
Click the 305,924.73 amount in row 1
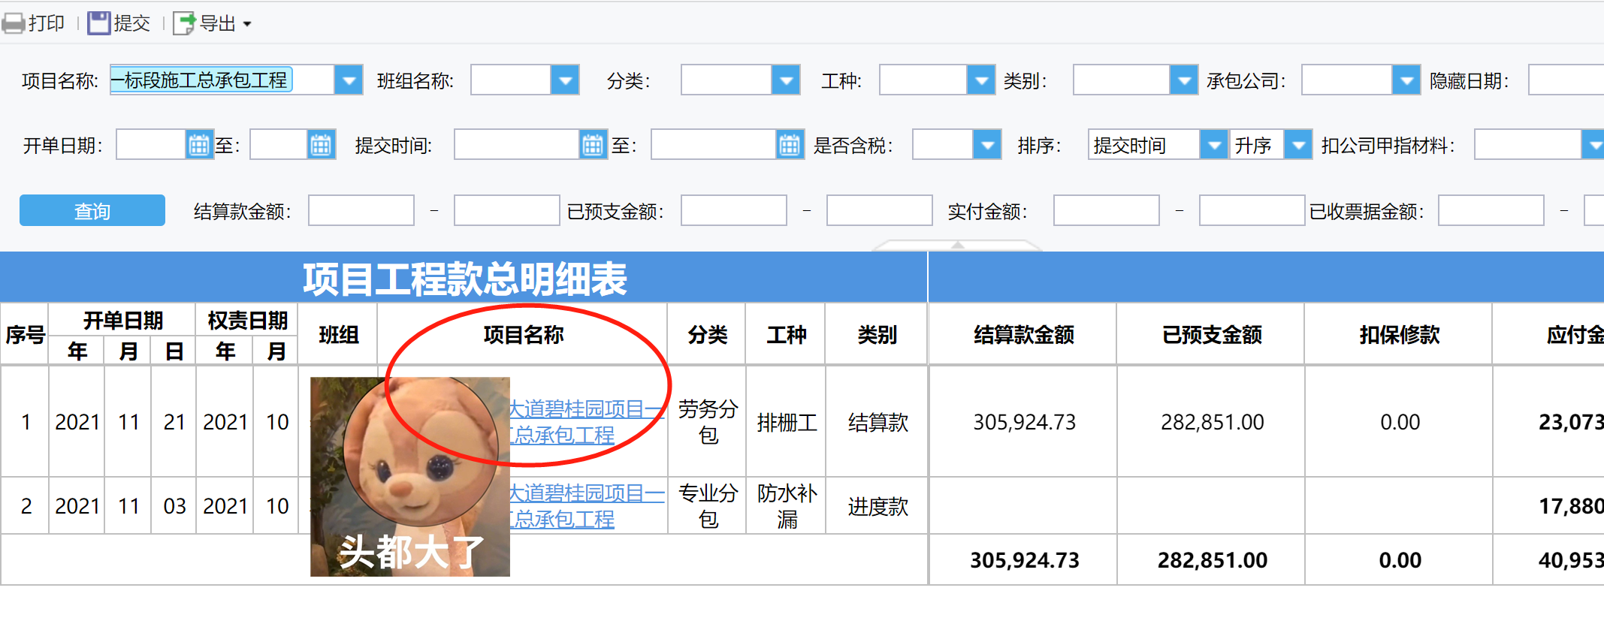coord(1024,422)
